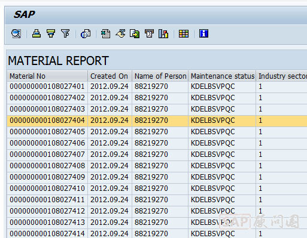Select material 000000000108027412 cell

47,211
